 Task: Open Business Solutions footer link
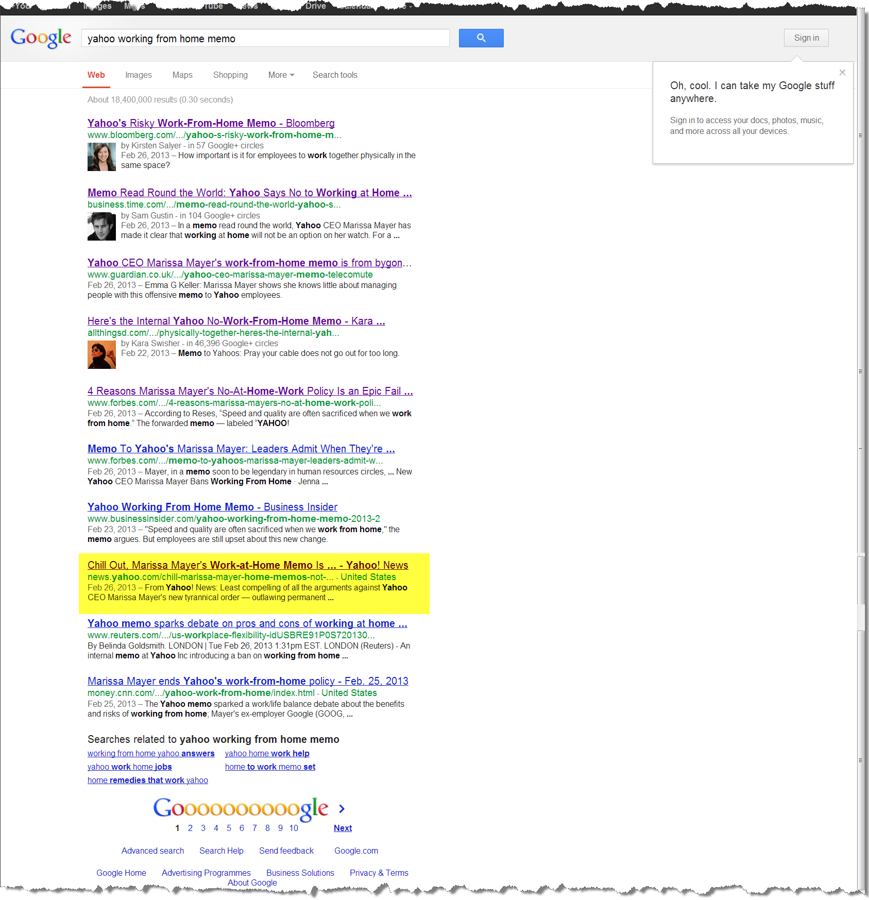coord(300,873)
